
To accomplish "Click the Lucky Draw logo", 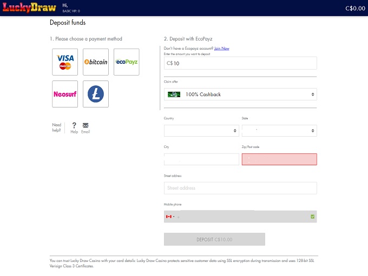I will click(28, 8).
